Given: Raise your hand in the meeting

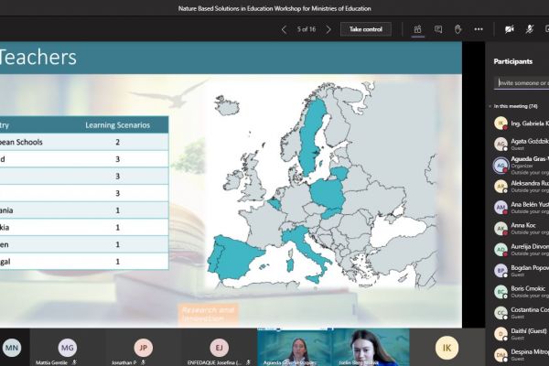Looking at the screenshot, I should pyautogui.click(x=458, y=29).
